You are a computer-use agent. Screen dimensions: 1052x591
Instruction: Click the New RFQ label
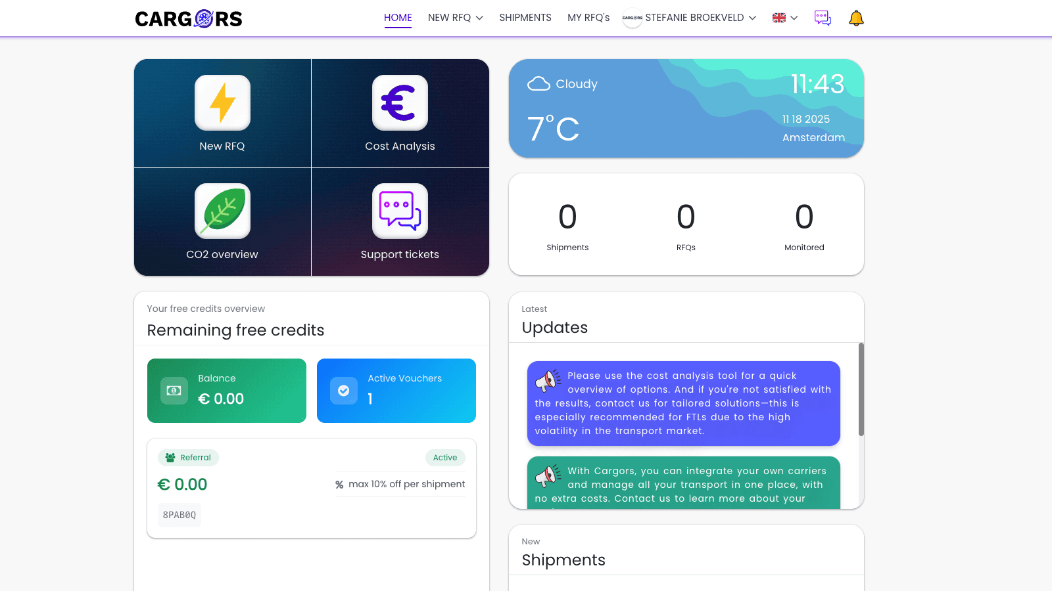222,146
